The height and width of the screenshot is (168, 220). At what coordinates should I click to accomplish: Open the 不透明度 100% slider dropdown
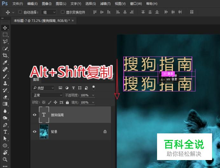(x=93, y=95)
